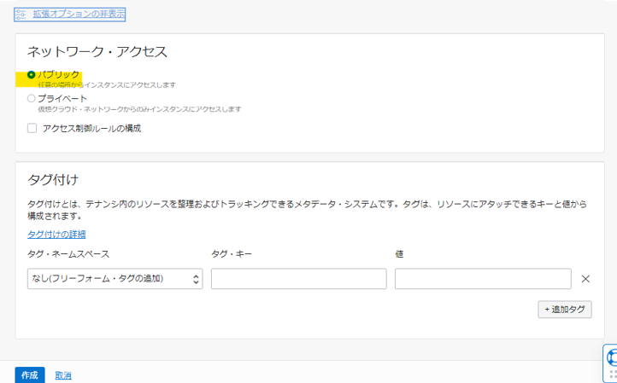Image resolution: width=617 pixels, height=383 pixels.
Task: Open the help lifebuoy icon at the bottom right
Action: click(x=611, y=358)
